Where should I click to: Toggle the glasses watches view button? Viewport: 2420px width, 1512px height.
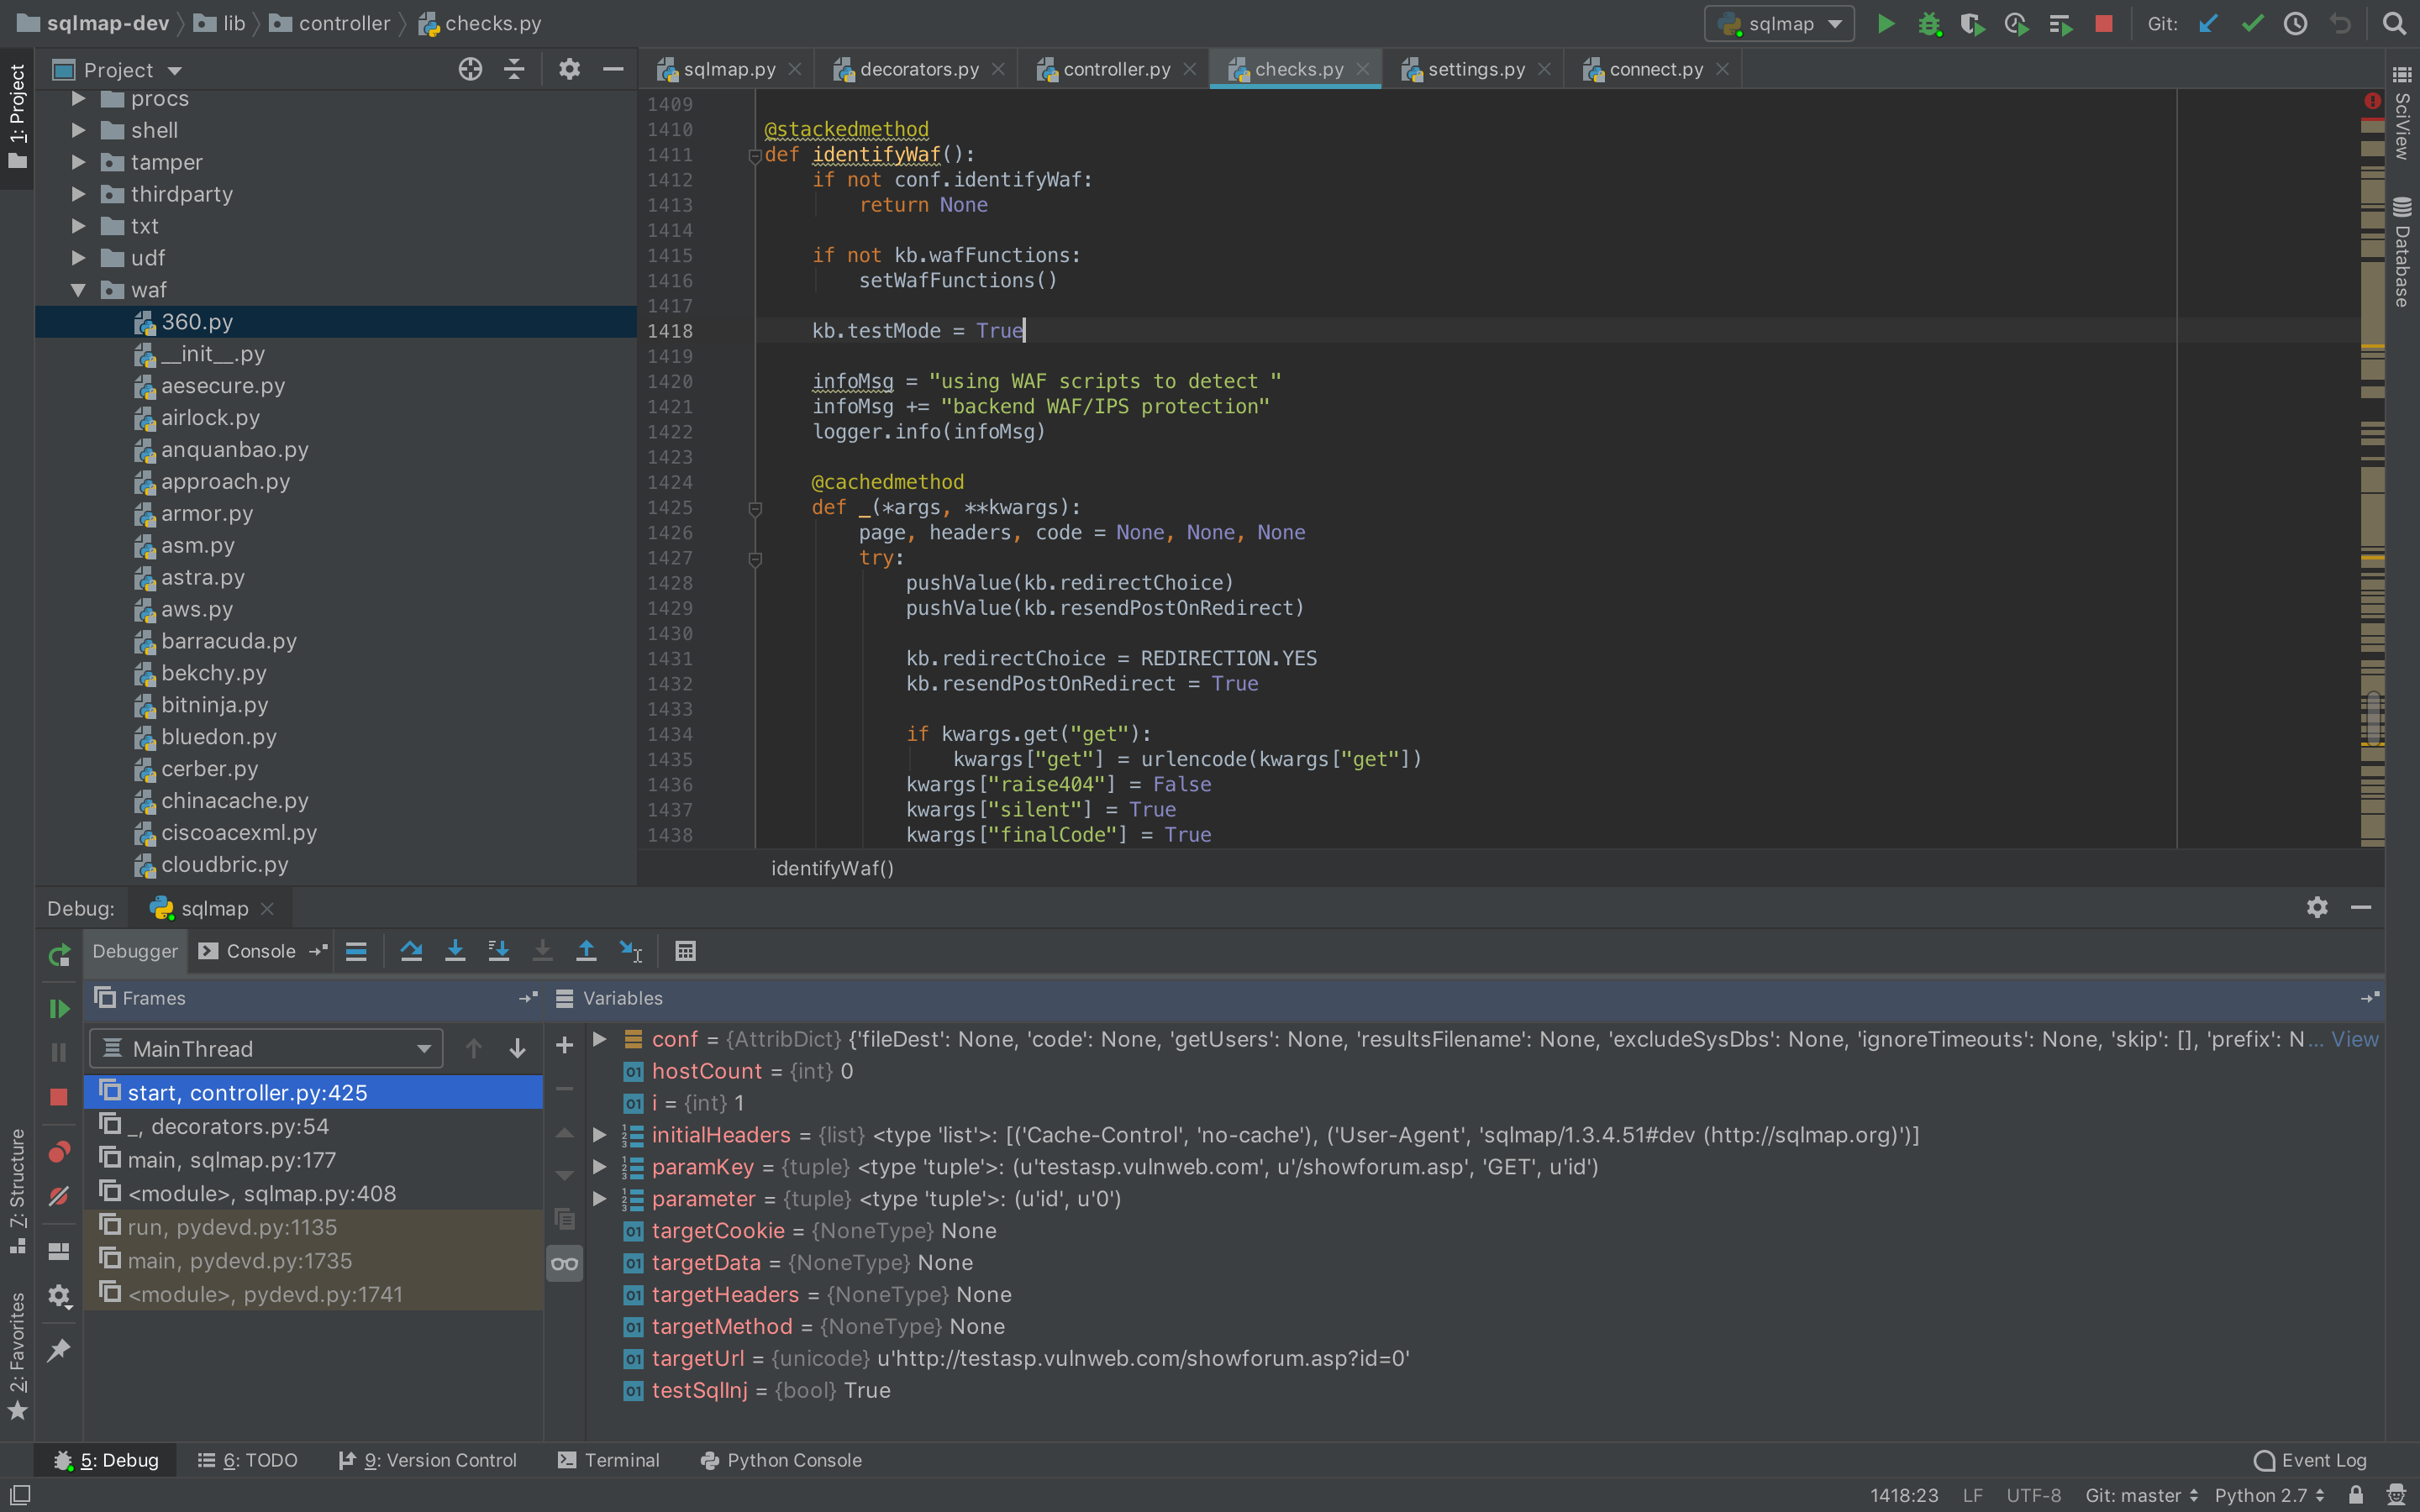click(564, 1263)
